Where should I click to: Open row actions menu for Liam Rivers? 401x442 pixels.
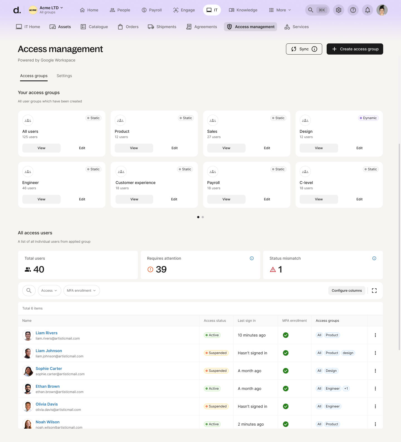[375, 335]
